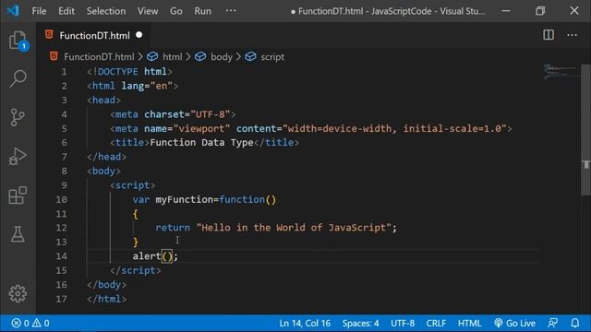This screenshot has height=332, width=591.
Task: Open notifications bell icon
Action: [x=574, y=323]
